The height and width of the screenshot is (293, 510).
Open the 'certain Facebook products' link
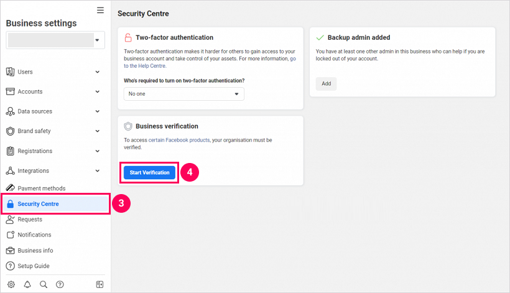click(x=179, y=141)
